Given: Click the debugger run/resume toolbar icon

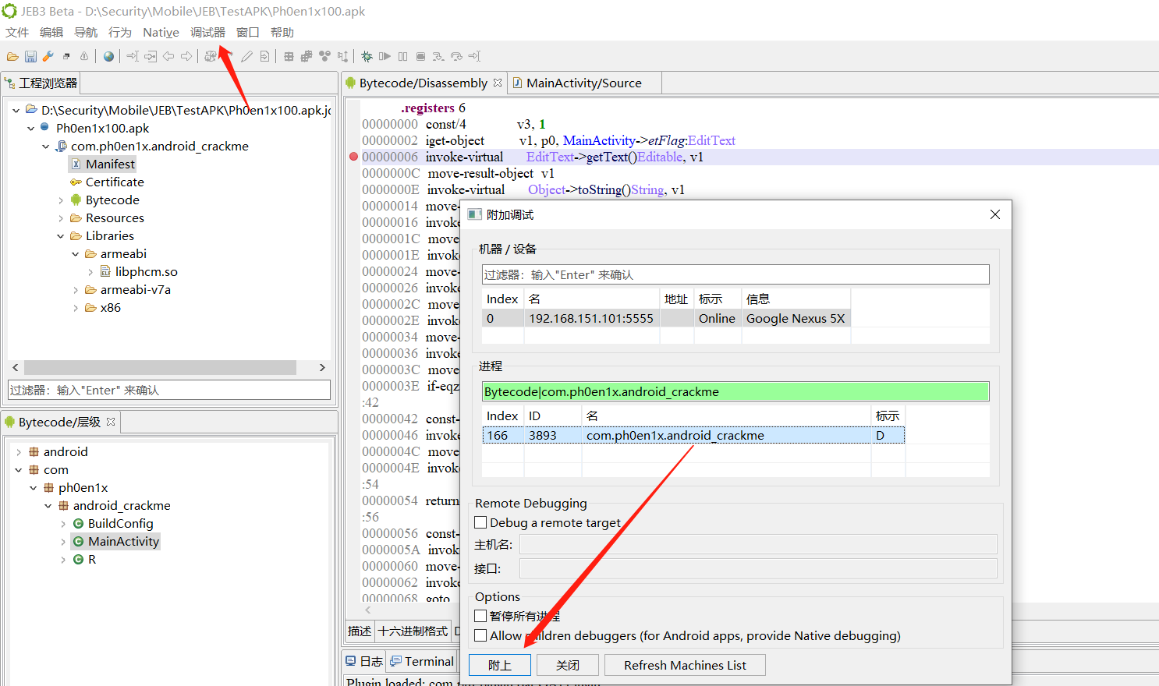Looking at the screenshot, I should 385,56.
